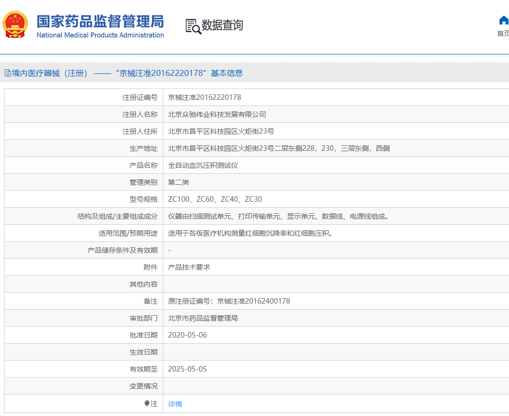
Task: Click the 数据查询 heading
Action: [x=222, y=25]
